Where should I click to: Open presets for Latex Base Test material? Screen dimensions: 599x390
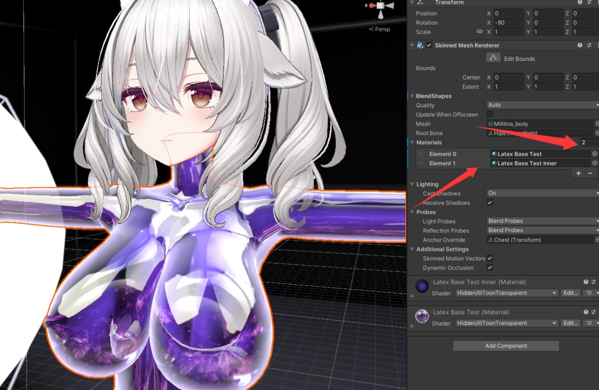tap(593, 312)
